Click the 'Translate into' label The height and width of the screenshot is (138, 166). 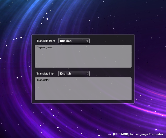45,74
